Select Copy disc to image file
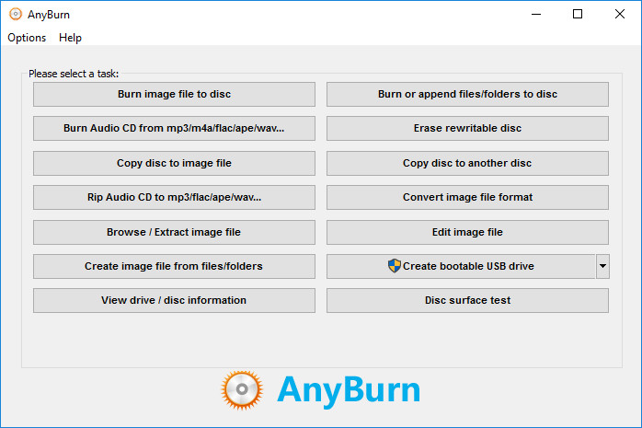This screenshot has width=642, height=428. pyautogui.click(x=174, y=163)
